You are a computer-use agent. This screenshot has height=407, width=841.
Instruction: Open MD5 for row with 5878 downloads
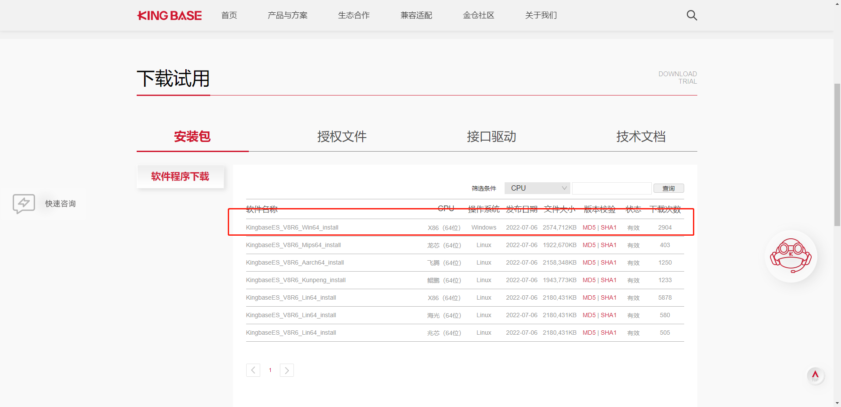coord(589,297)
